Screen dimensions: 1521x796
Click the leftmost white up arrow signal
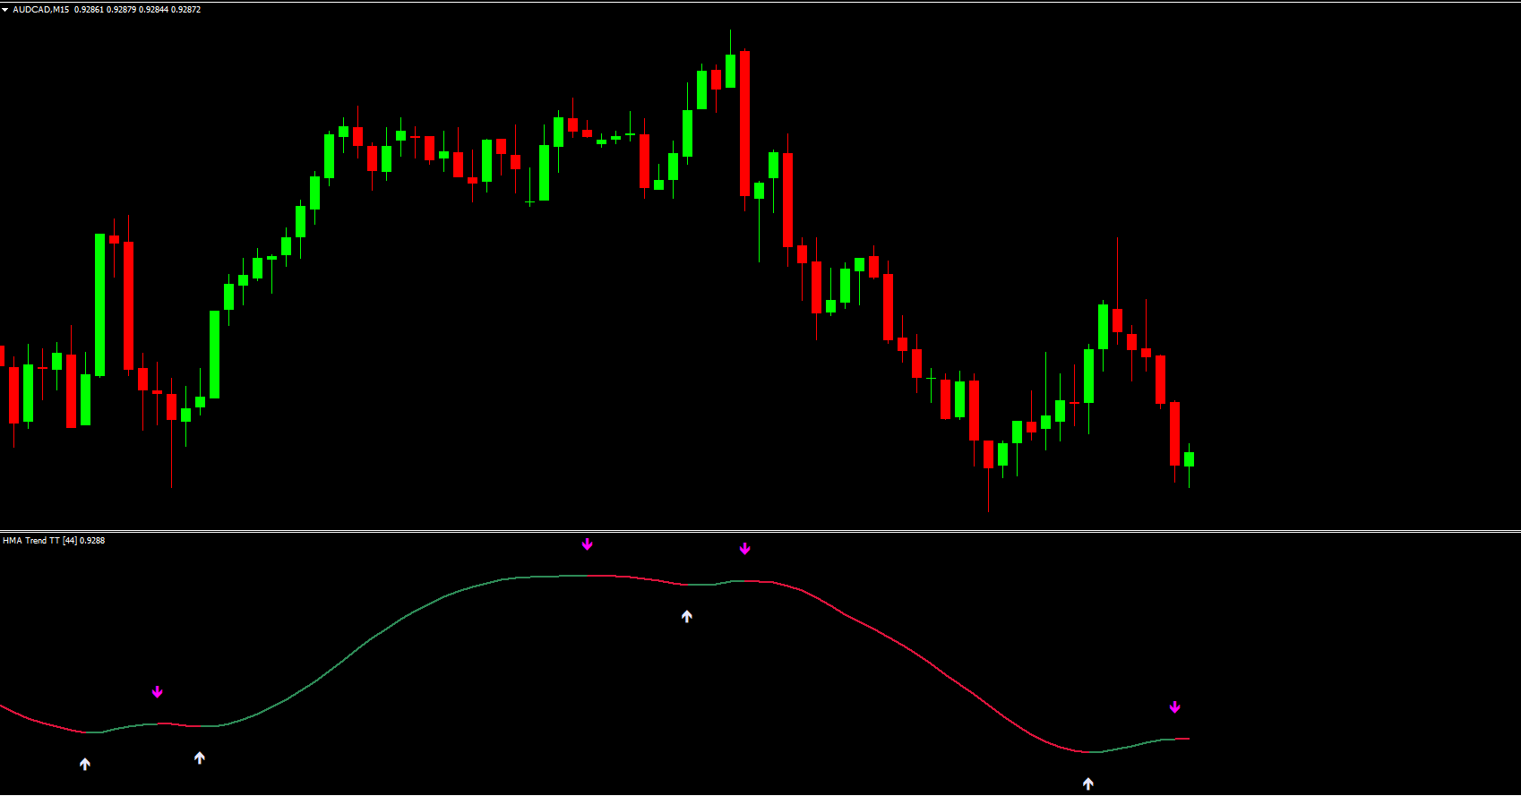coord(85,764)
